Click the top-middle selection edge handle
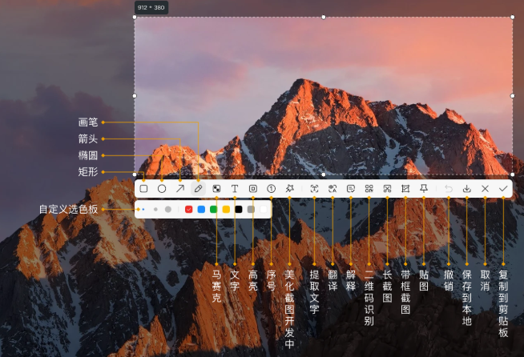Viewport: 524px width, 357px height. (324, 17)
